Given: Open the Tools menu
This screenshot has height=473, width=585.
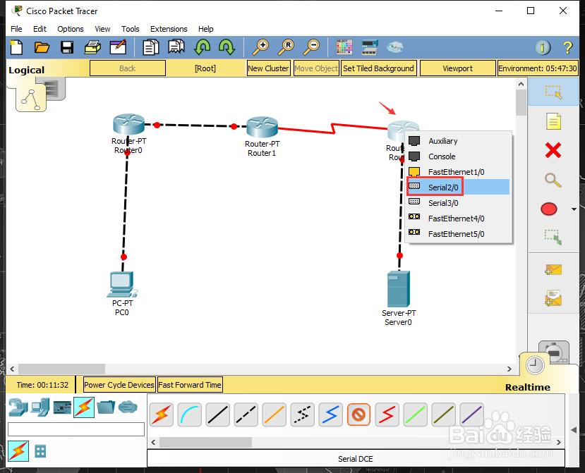Looking at the screenshot, I should pos(131,29).
